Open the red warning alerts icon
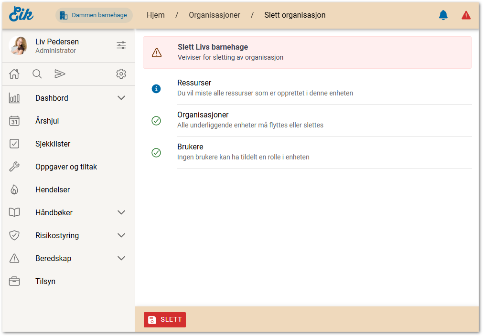 [x=466, y=15]
